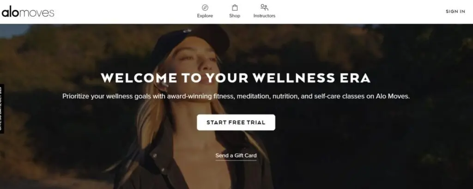Image resolution: width=473 pixels, height=189 pixels.
Task: Click the Prioritize your wellness goals subtitle
Action: [236, 97]
